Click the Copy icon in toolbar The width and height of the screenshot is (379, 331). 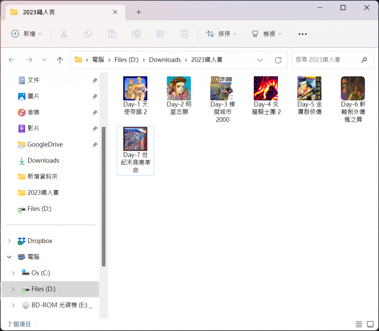(x=88, y=34)
